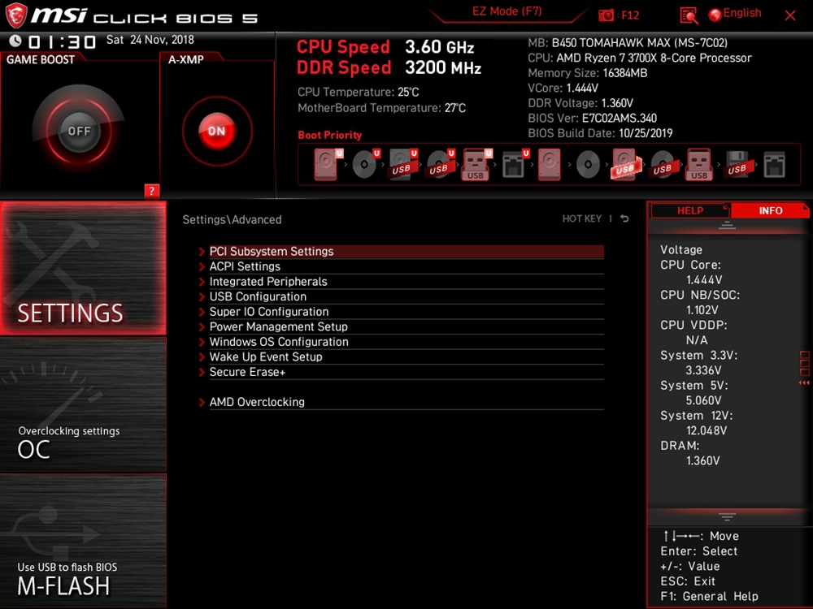Click the DDR Speed 3200 MHz value

tap(443, 68)
